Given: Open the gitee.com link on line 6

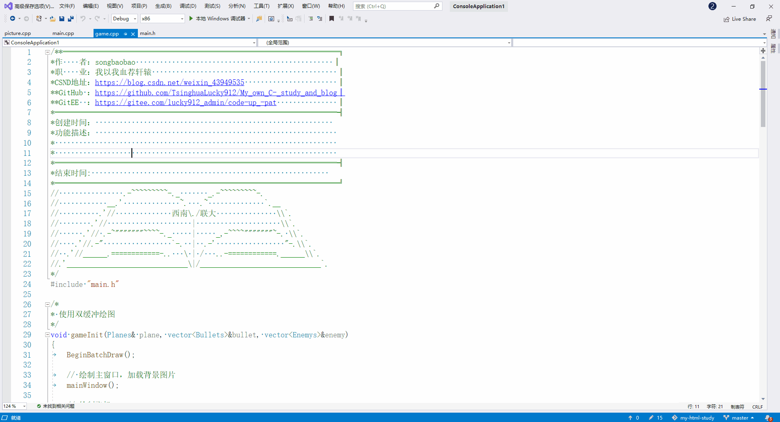Looking at the screenshot, I should pos(185,103).
